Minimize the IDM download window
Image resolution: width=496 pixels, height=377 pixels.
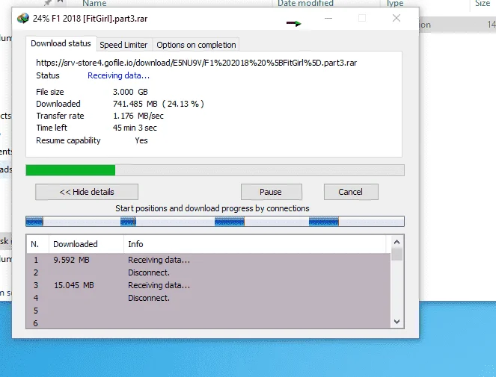coord(328,19)
